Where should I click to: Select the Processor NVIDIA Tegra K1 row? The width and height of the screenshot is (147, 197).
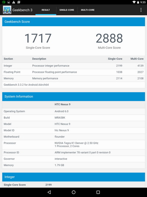(73, 145)
